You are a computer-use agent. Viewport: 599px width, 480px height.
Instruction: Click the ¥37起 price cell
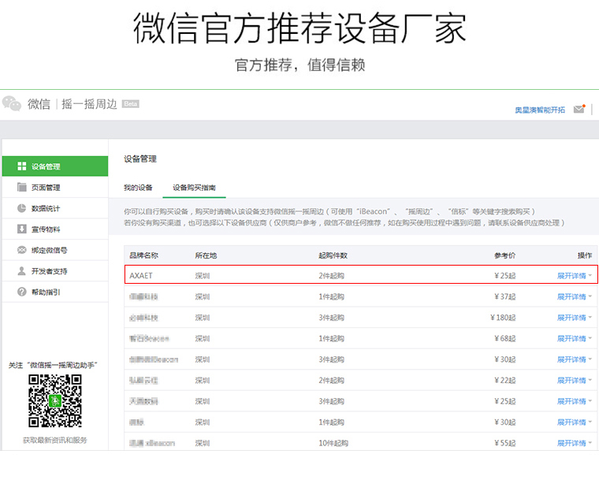coord(504,296)
